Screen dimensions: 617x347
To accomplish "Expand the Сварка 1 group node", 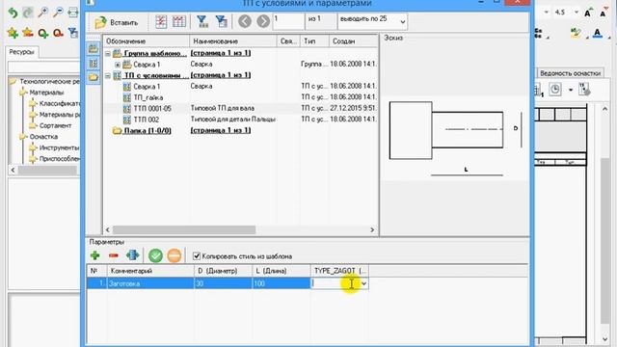I will pyautogui.click(x=118, y=65).
